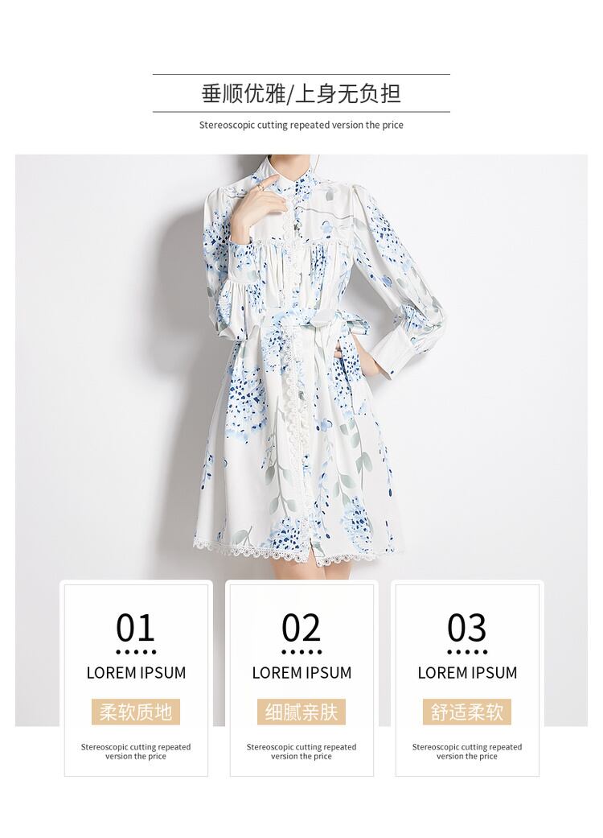Click the dotted divider under 03
The height and width of the screenshot is (838, 603).
pos(467,652)
